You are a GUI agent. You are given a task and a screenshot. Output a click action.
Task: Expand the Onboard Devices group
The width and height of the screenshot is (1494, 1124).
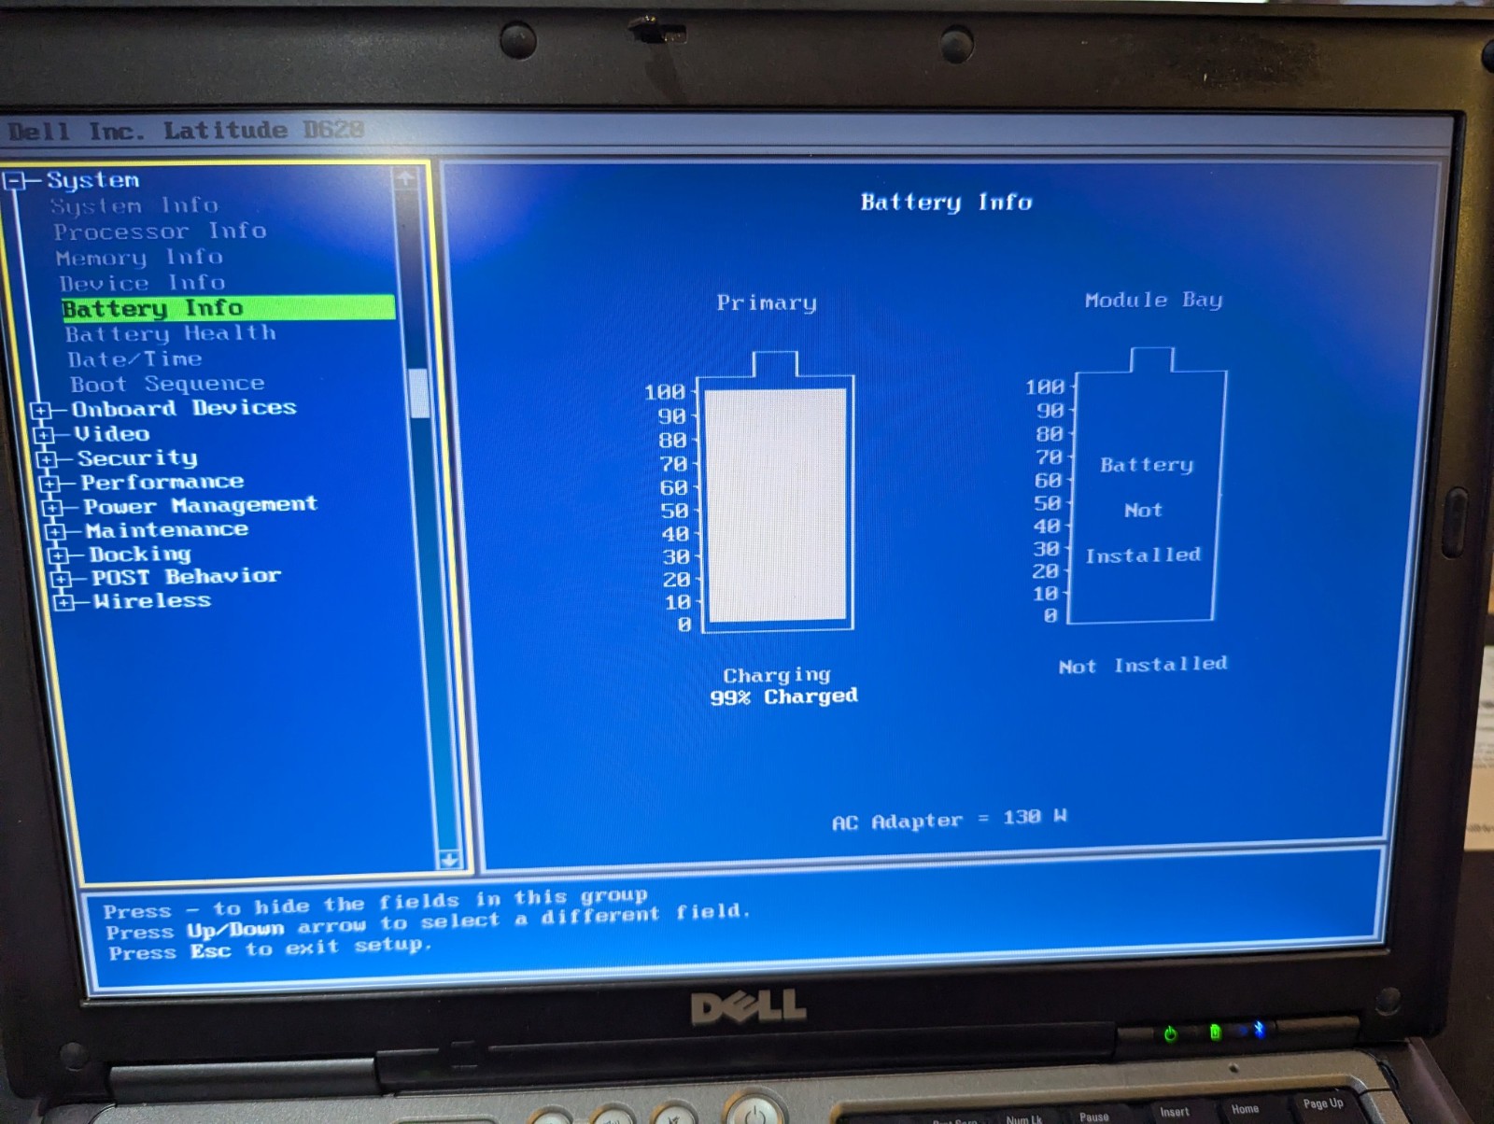click(40, 411)
